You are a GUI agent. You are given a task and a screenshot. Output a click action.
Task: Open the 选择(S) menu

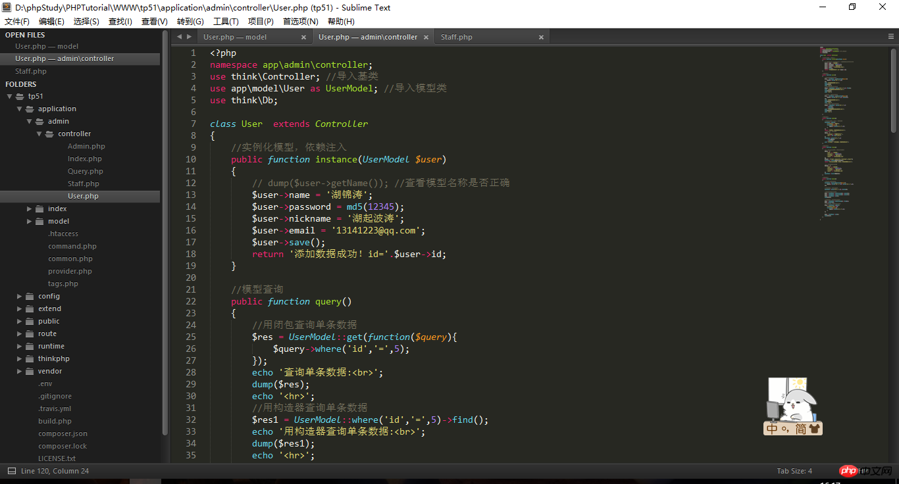[86, 22]
